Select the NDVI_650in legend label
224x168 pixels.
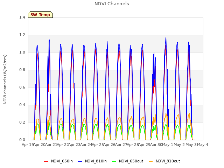click(62, 161)
